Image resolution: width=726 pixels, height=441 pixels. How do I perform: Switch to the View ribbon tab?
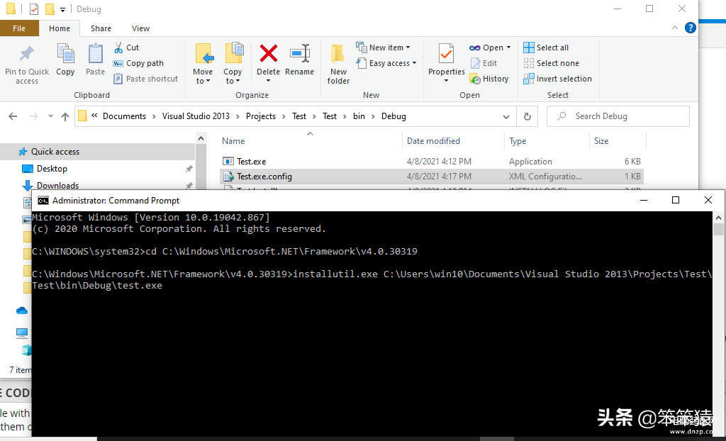141,28
